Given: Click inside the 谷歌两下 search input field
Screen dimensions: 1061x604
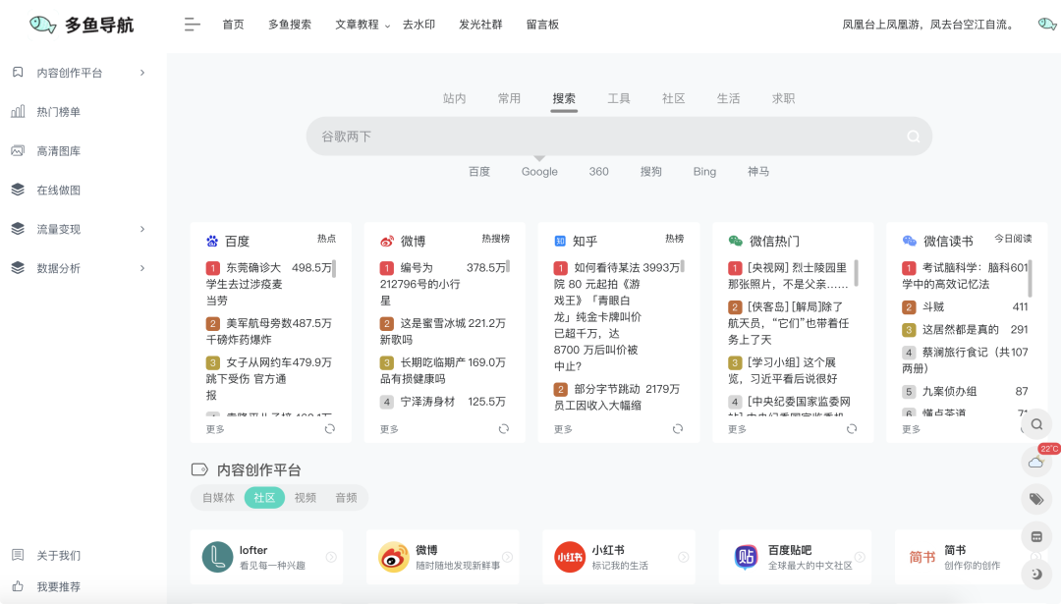Looking at the screenshot, I should 589,136.
